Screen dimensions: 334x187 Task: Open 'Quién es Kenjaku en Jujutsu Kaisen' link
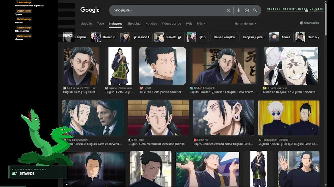pyautogui.click(x=290, y=92)
